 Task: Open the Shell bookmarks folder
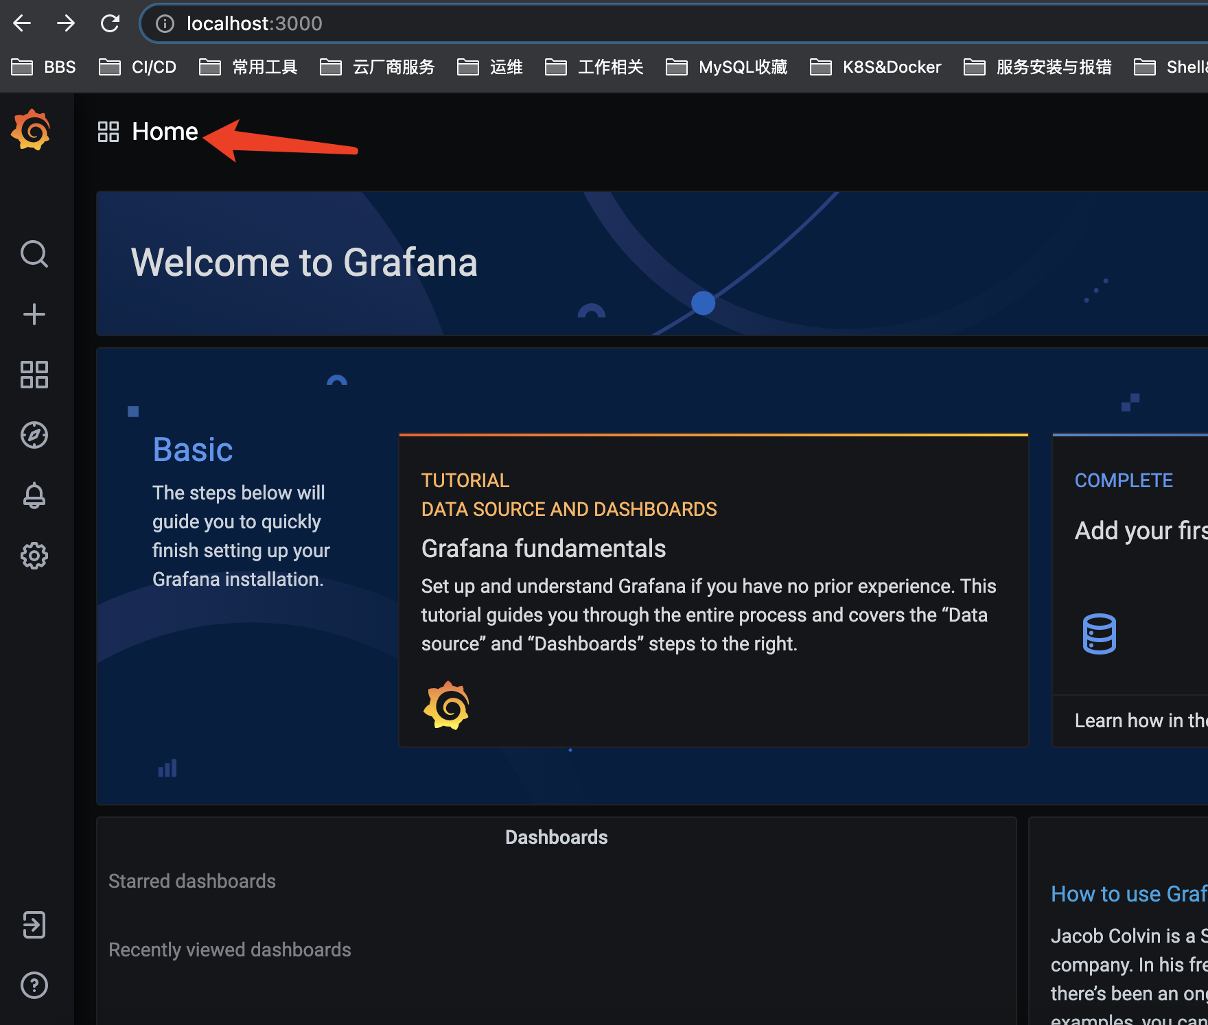[x=1170, y=67]
